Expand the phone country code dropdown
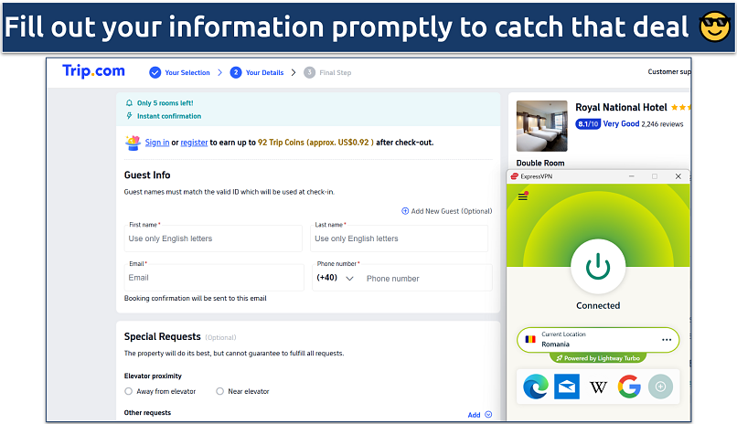 [x=336, y=278]
